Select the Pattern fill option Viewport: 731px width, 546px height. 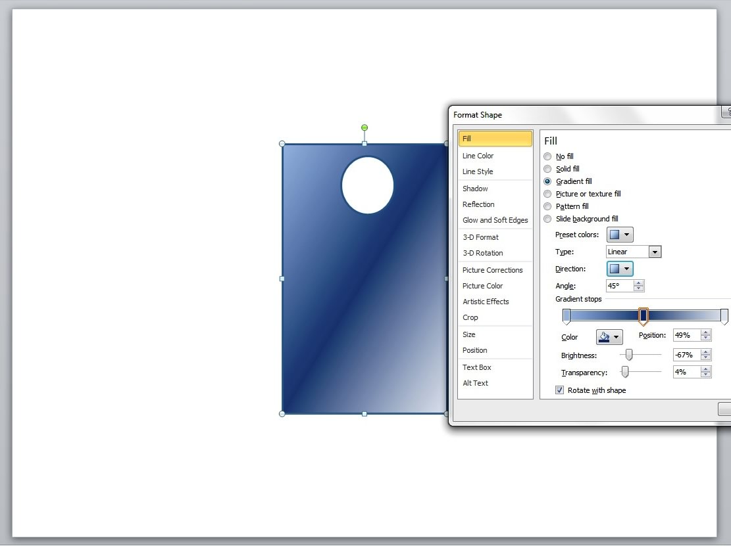547,206
